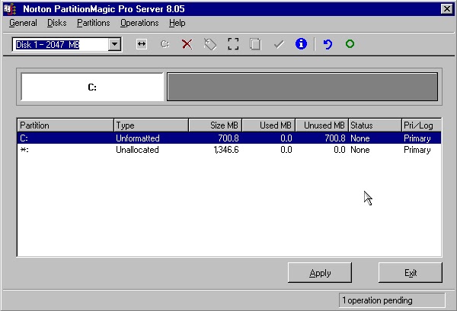Close the PartitionMagic window

point(447,9)
